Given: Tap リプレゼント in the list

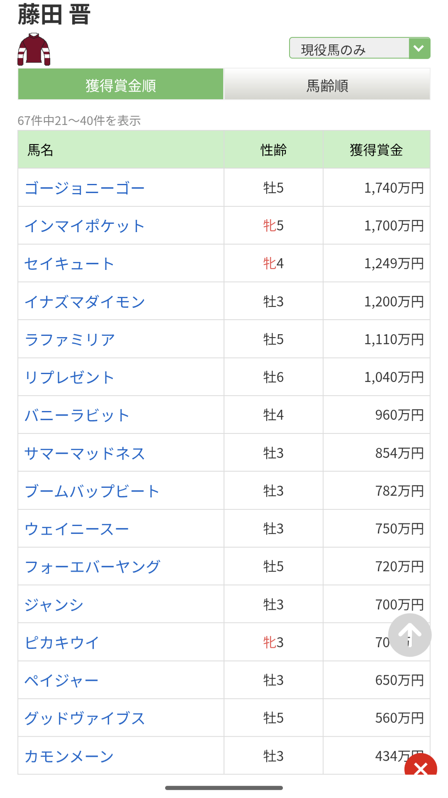Looking at the screenshot, I should 69,377.
